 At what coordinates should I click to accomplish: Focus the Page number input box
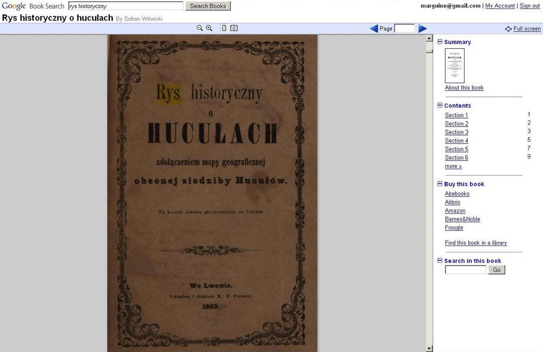405,29
